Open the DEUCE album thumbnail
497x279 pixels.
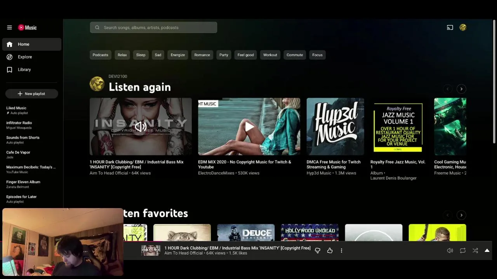click(x=246, y=232)
